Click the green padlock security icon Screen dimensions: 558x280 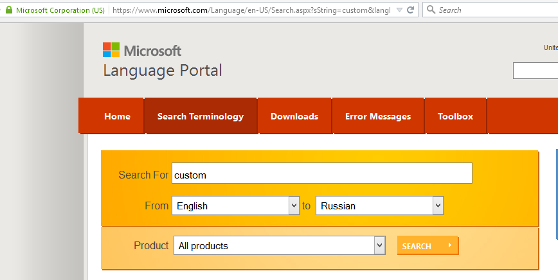tap(9, 10)
